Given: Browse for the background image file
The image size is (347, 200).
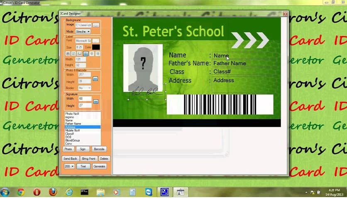Looking at the screenshot, I should 96,25.
